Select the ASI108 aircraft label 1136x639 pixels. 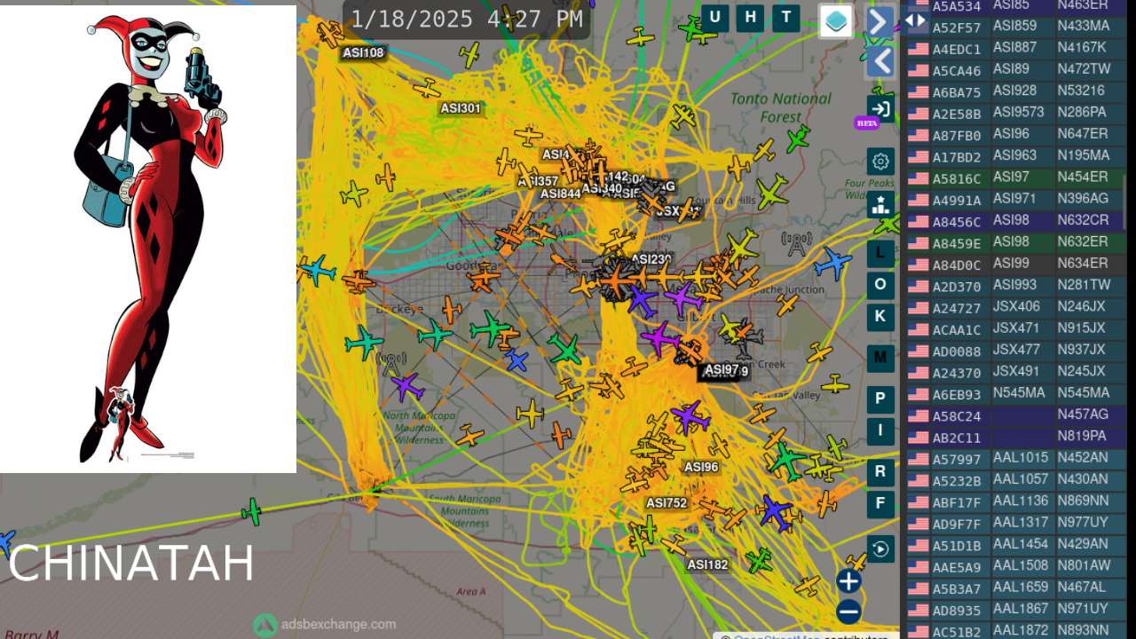(x=363, y=53)
